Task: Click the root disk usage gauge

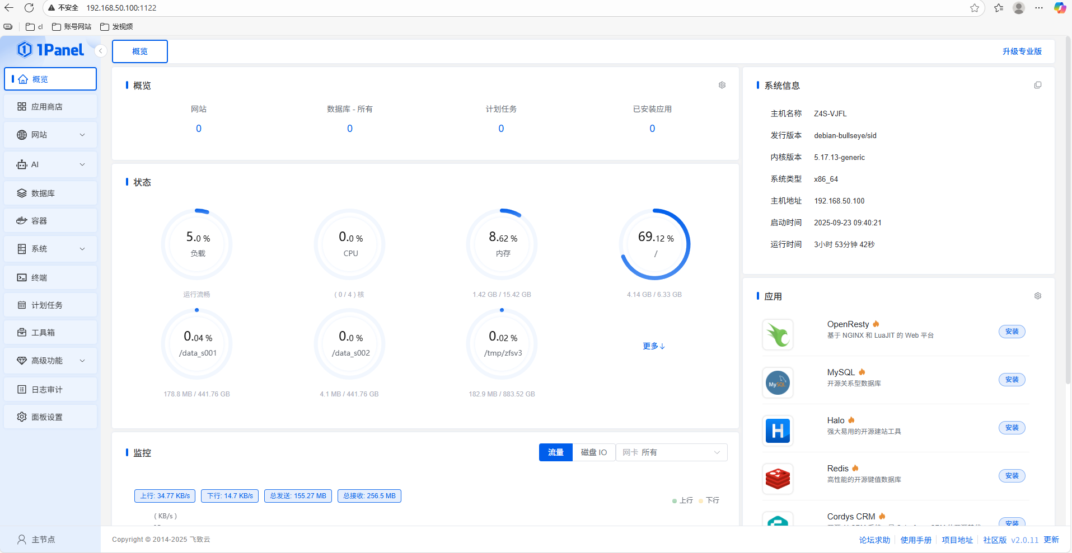Action: pyautogui.click(x=655, y=244)
